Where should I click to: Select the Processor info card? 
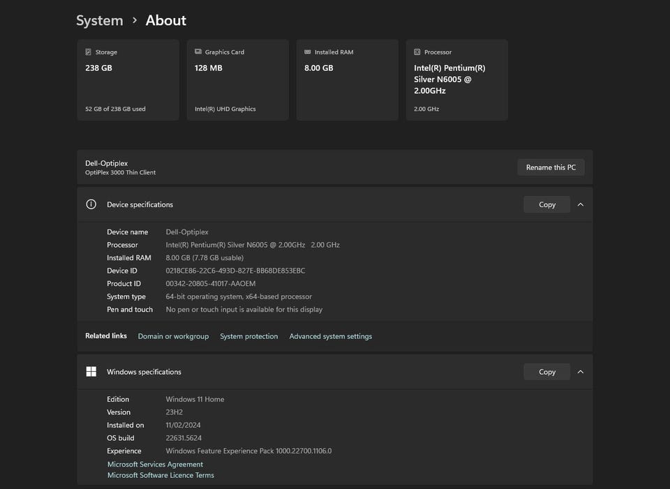click(x=456, y=80)
